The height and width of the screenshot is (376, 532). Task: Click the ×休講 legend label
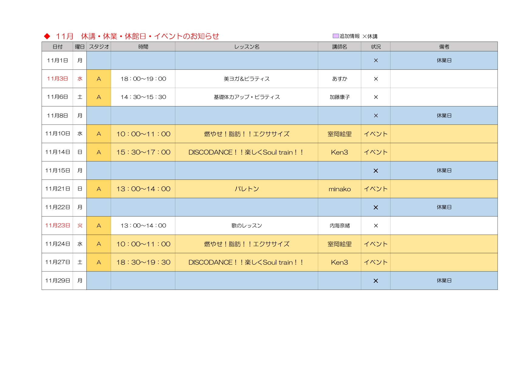coord(370,36)
